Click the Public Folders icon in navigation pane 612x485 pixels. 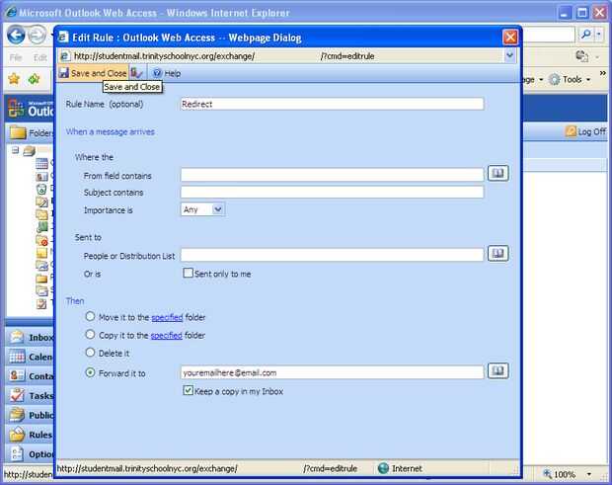[x=17, y=415]
